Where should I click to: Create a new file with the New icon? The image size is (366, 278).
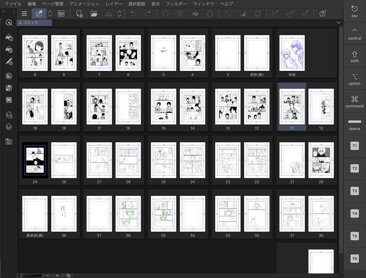coord(79,14)
